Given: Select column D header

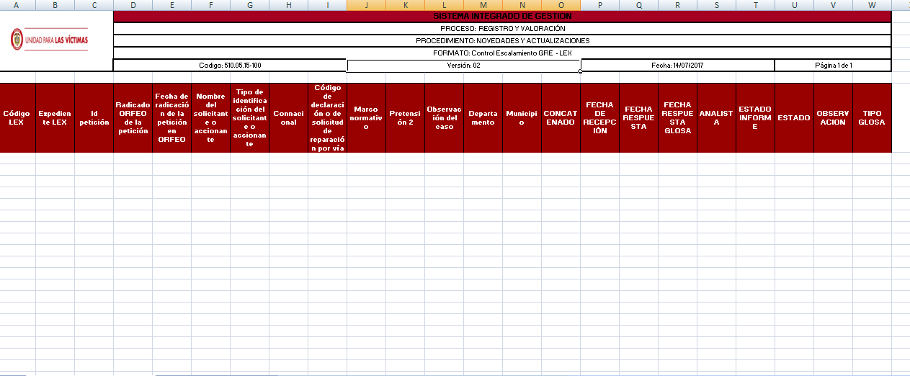Looking at the screenshot, I should pos(133,5).
